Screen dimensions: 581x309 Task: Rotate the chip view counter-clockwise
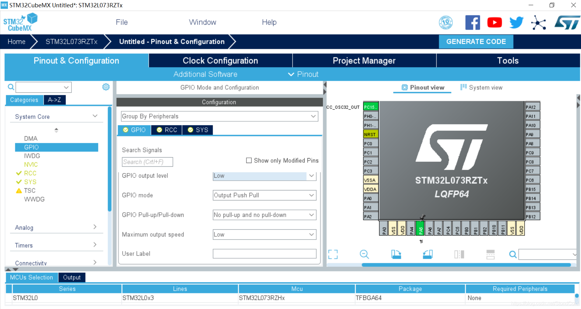click(x=428, y=254)
